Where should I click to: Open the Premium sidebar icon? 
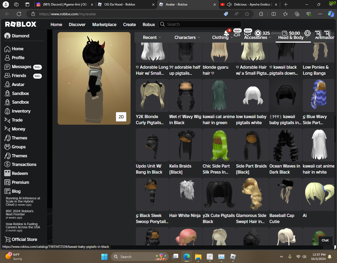(7, 183)
